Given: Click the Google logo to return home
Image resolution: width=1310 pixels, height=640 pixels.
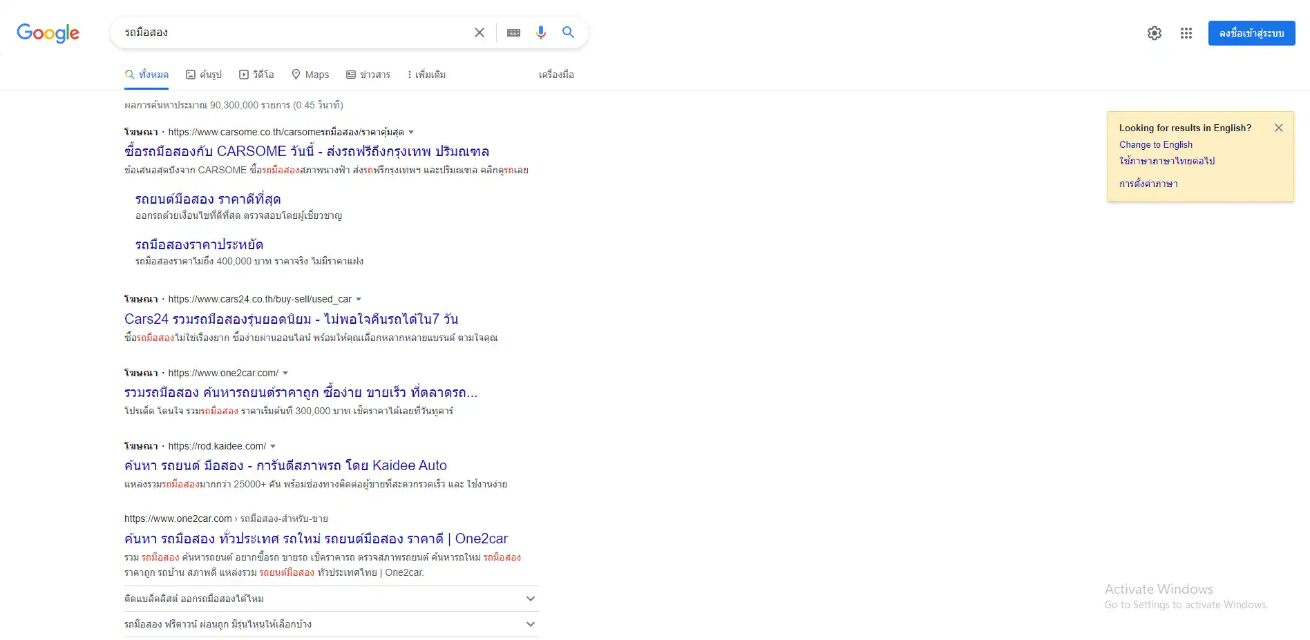Looking at the screenshot, I should pos(47,32).
